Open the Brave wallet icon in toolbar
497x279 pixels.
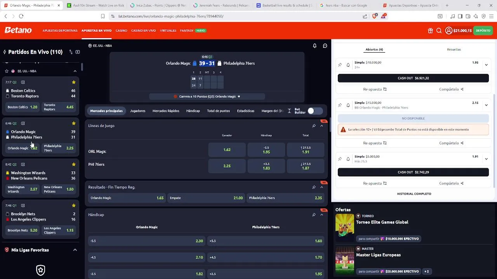[x=468, y=16]
